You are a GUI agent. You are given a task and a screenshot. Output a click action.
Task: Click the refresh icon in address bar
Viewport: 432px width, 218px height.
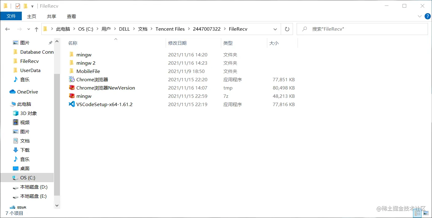coord(287,29)
